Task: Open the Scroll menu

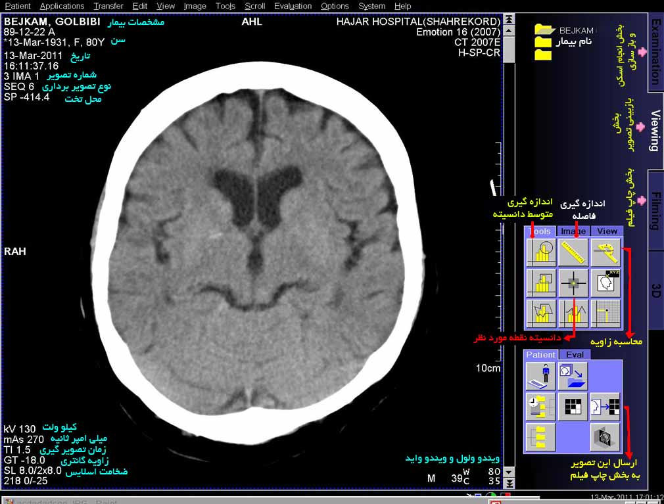Action: 255,6
